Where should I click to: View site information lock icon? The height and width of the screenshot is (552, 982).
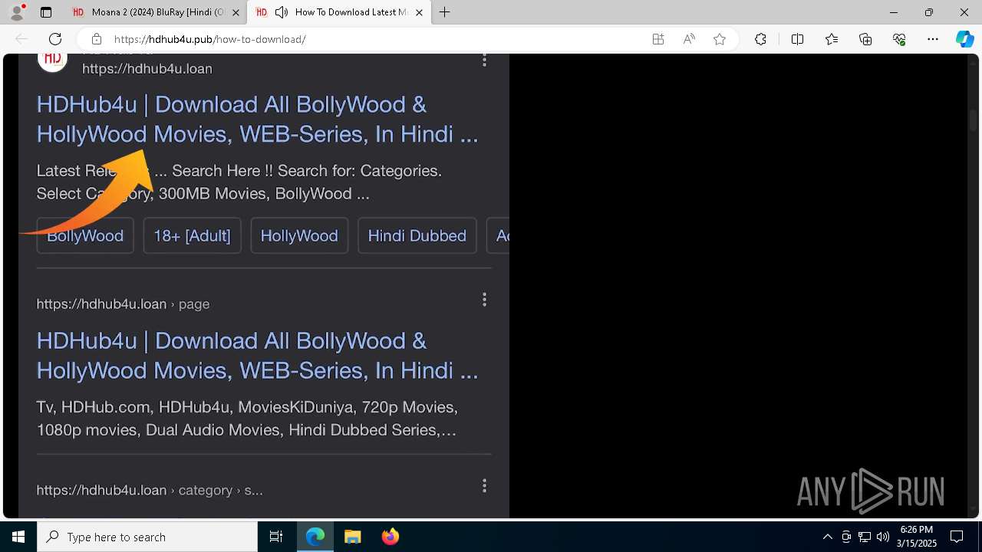coord(97,39)
